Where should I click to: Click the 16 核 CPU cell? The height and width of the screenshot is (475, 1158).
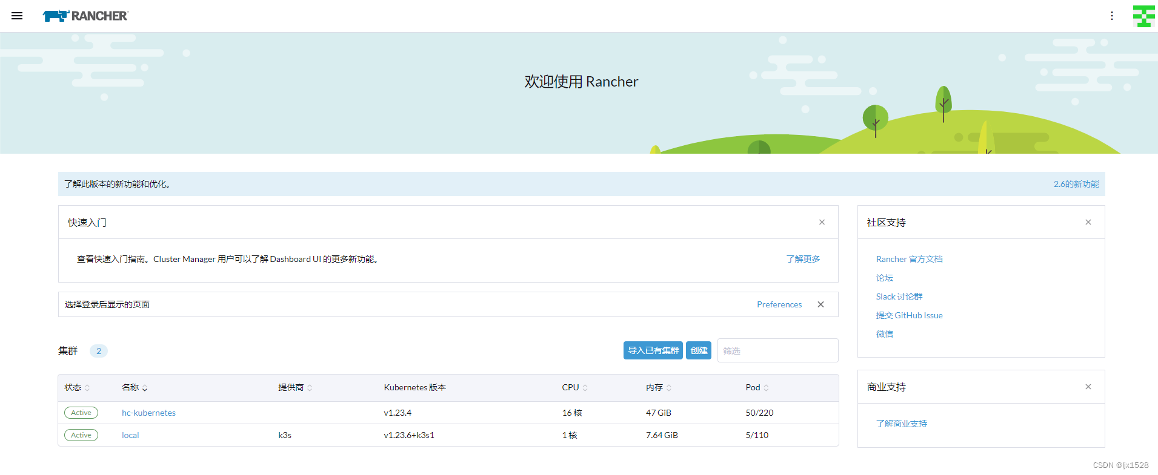[572, 413]
